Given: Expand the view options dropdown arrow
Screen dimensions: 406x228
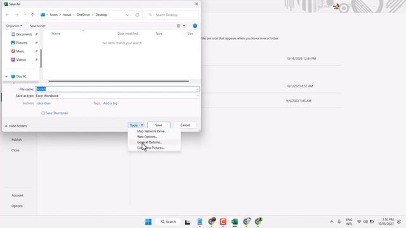Looking at the screenshot, I should pyautogui.click(x=184, y=26).
